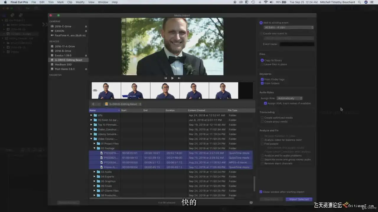The image size is (378, 212).
Task: Jump to next clip in preview
Action: (x=179, y=78)
